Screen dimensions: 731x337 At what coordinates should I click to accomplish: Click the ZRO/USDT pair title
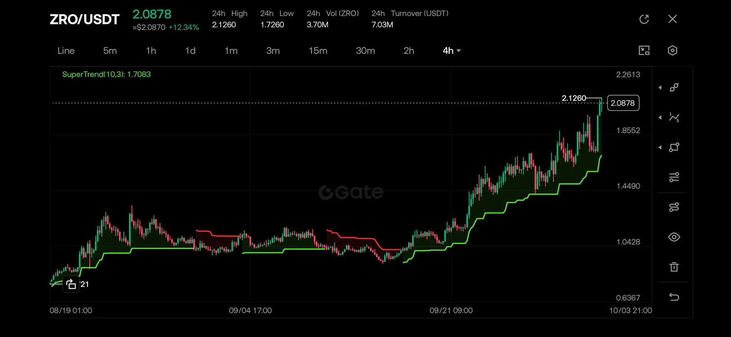point(84,19)
